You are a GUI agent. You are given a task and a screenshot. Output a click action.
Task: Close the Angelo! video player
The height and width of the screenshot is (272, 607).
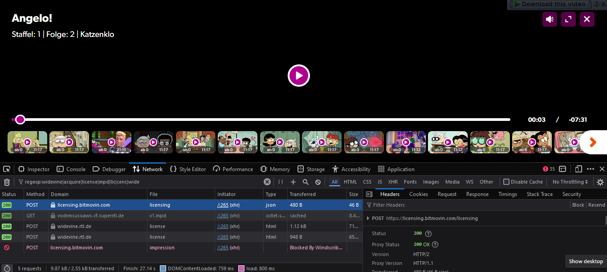pos(587,19)
